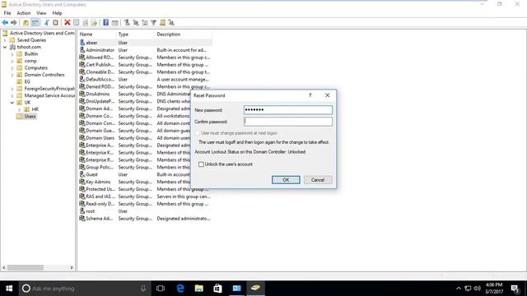The image size is (527, 296).
Task: Toggle the Show/Hide Action Pane toolbar icon
Action: 115,22
